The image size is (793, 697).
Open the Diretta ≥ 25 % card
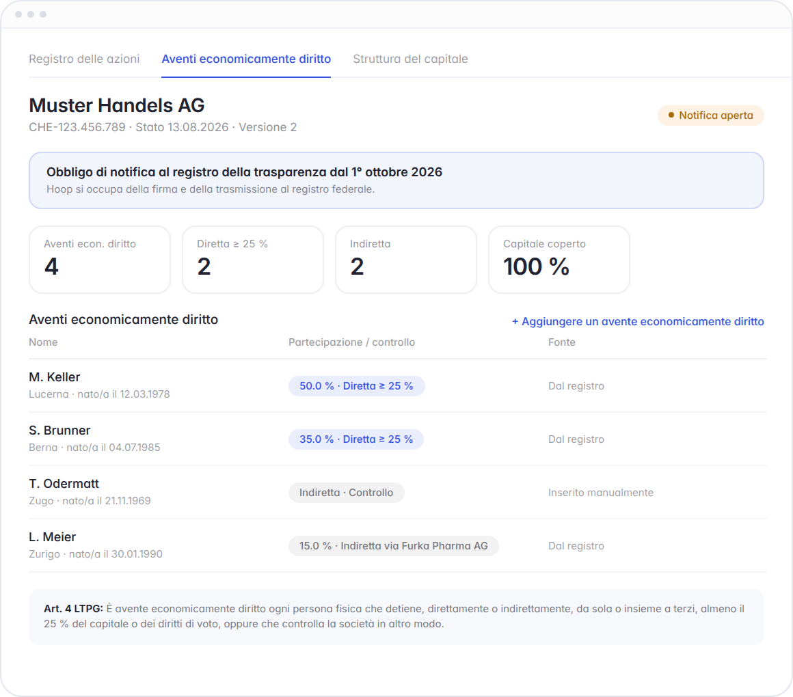pos(252,259)
